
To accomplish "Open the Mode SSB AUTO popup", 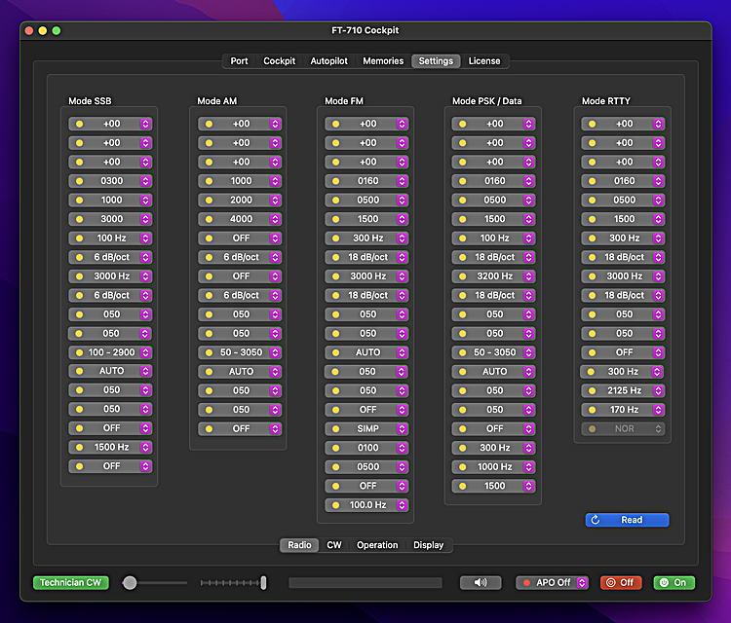I will 110,371.
